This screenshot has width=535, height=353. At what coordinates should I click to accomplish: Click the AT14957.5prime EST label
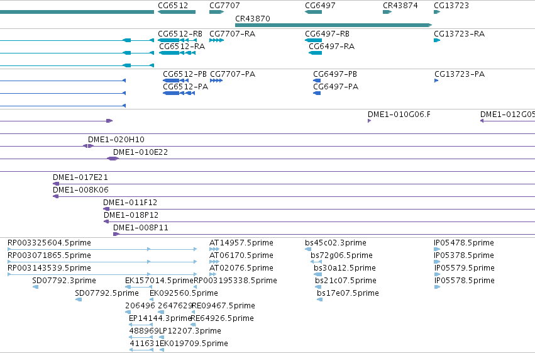coord(241,243)
